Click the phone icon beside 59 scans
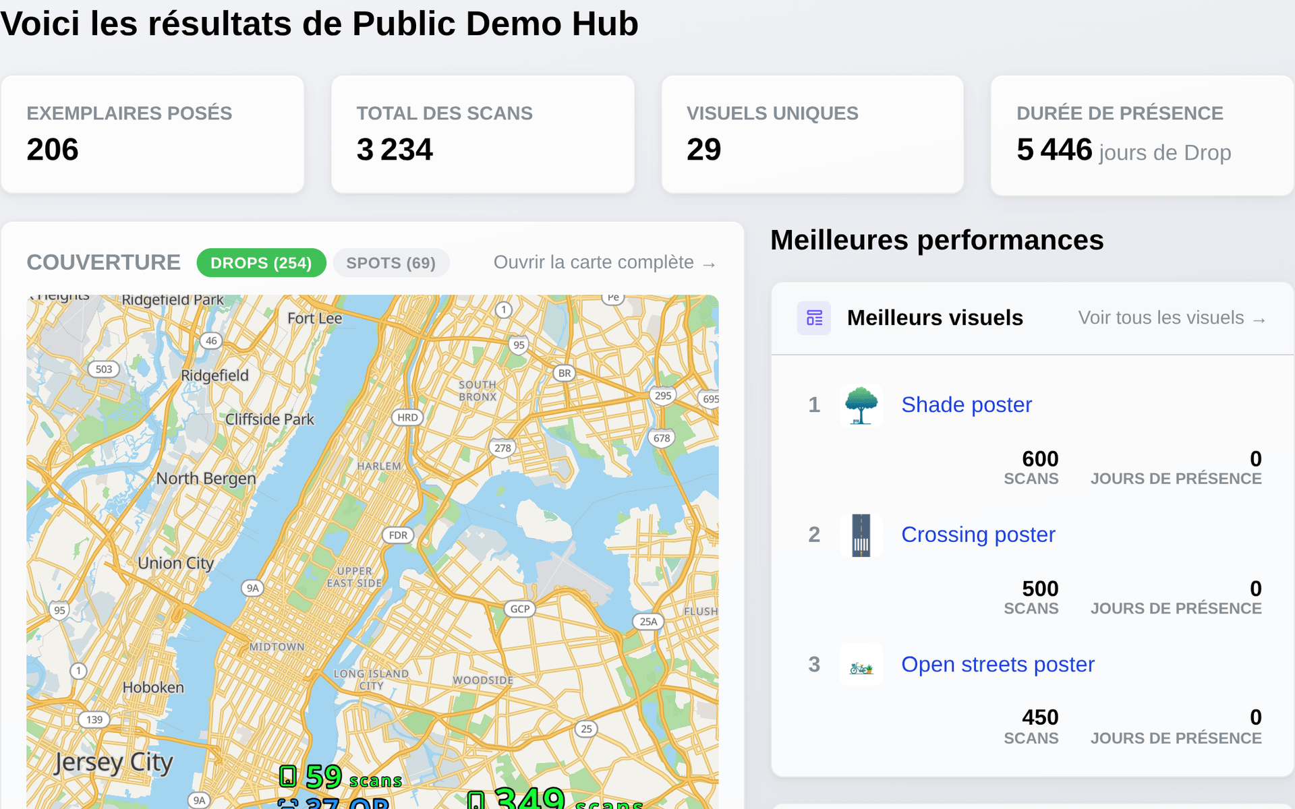 click(288, 776)
